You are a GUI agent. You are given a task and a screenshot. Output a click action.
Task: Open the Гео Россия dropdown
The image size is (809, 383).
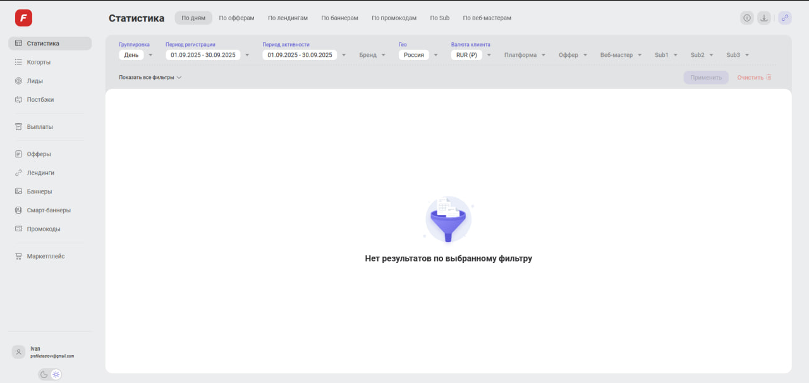418,55
